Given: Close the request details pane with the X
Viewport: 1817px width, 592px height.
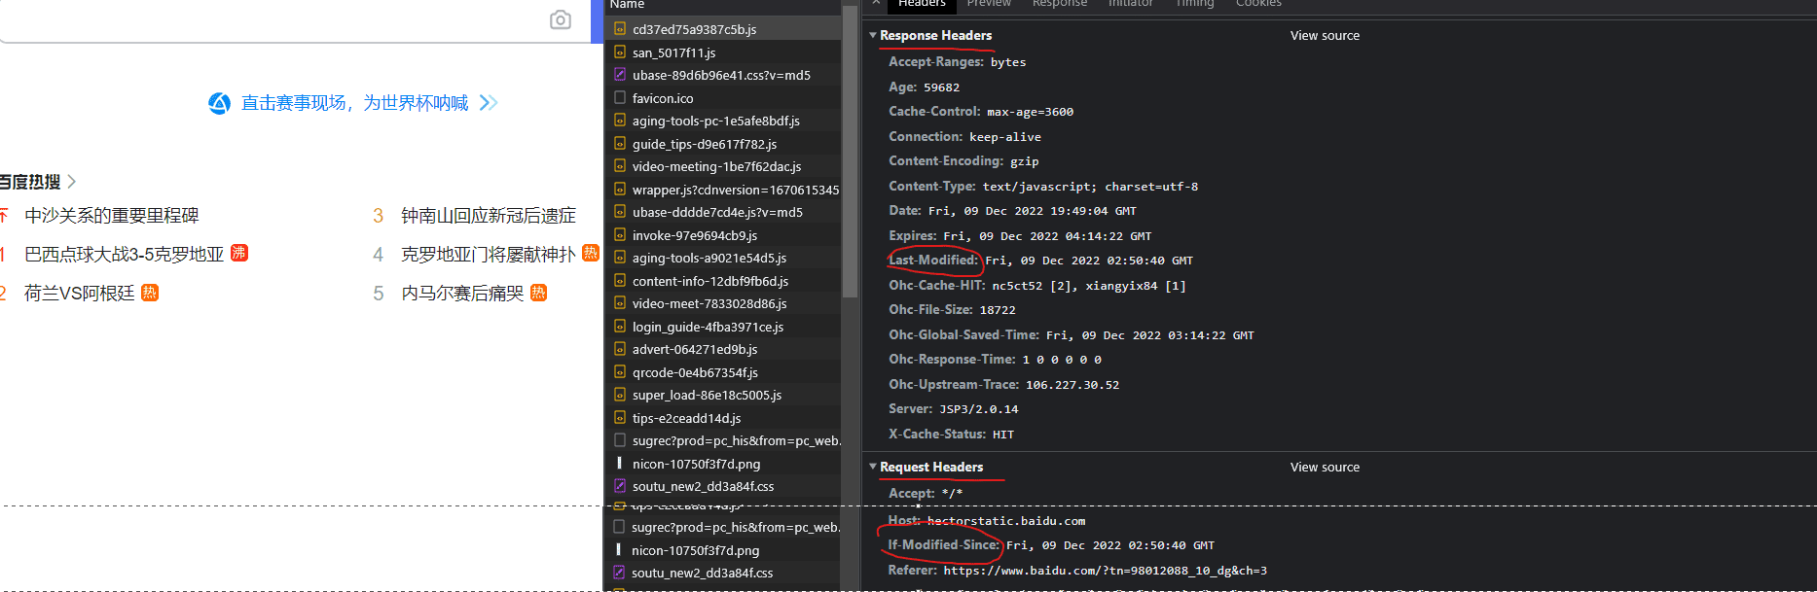Looking at the screenshot, I should [x=875, y=3].
